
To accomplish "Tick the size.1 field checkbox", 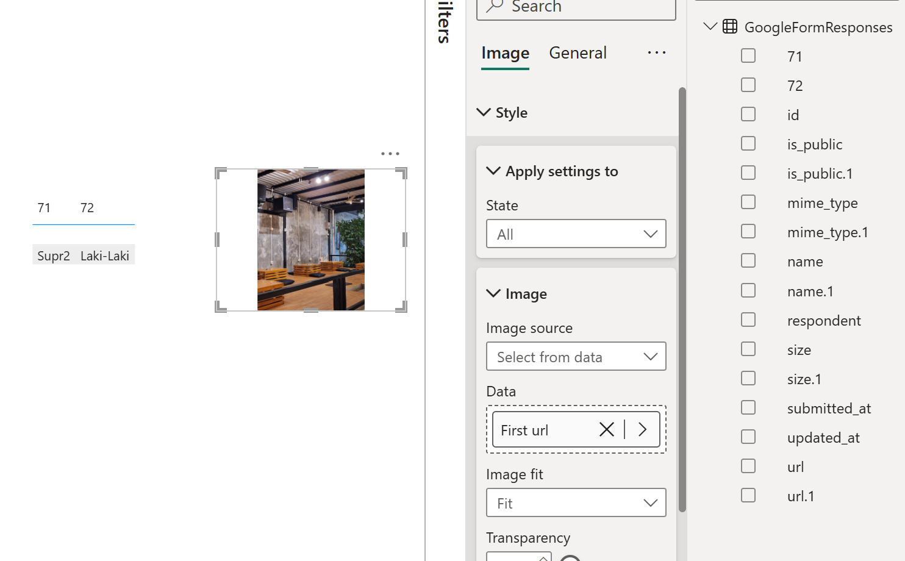I will pos(748,378).
